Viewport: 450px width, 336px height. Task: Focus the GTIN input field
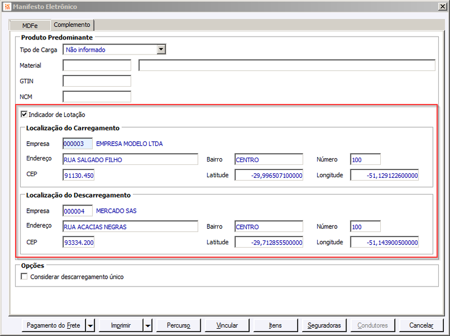97,81
